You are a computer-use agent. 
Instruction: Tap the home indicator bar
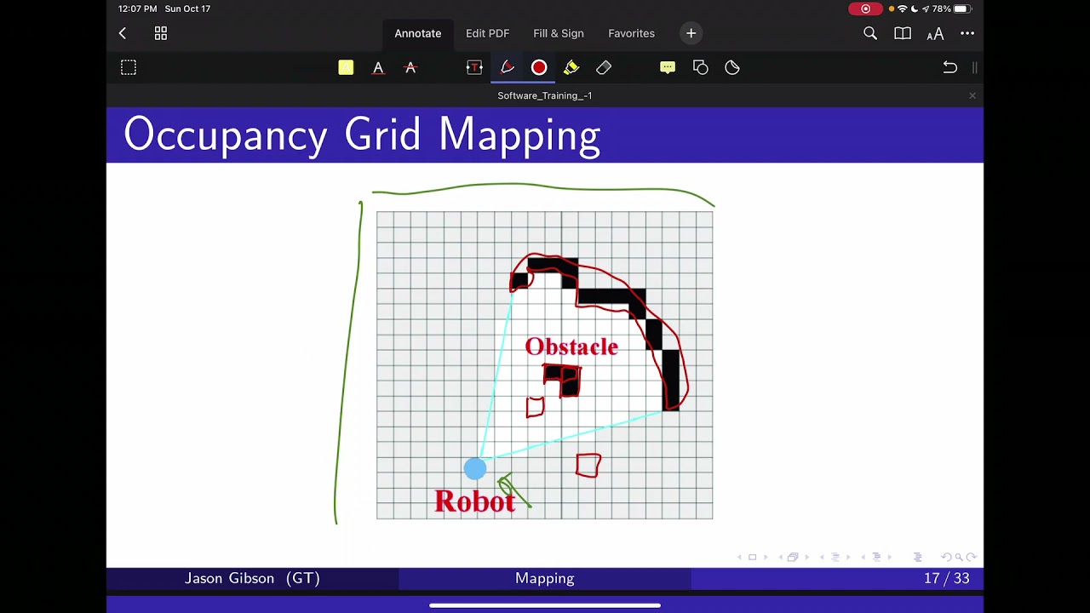coord(545,605)
